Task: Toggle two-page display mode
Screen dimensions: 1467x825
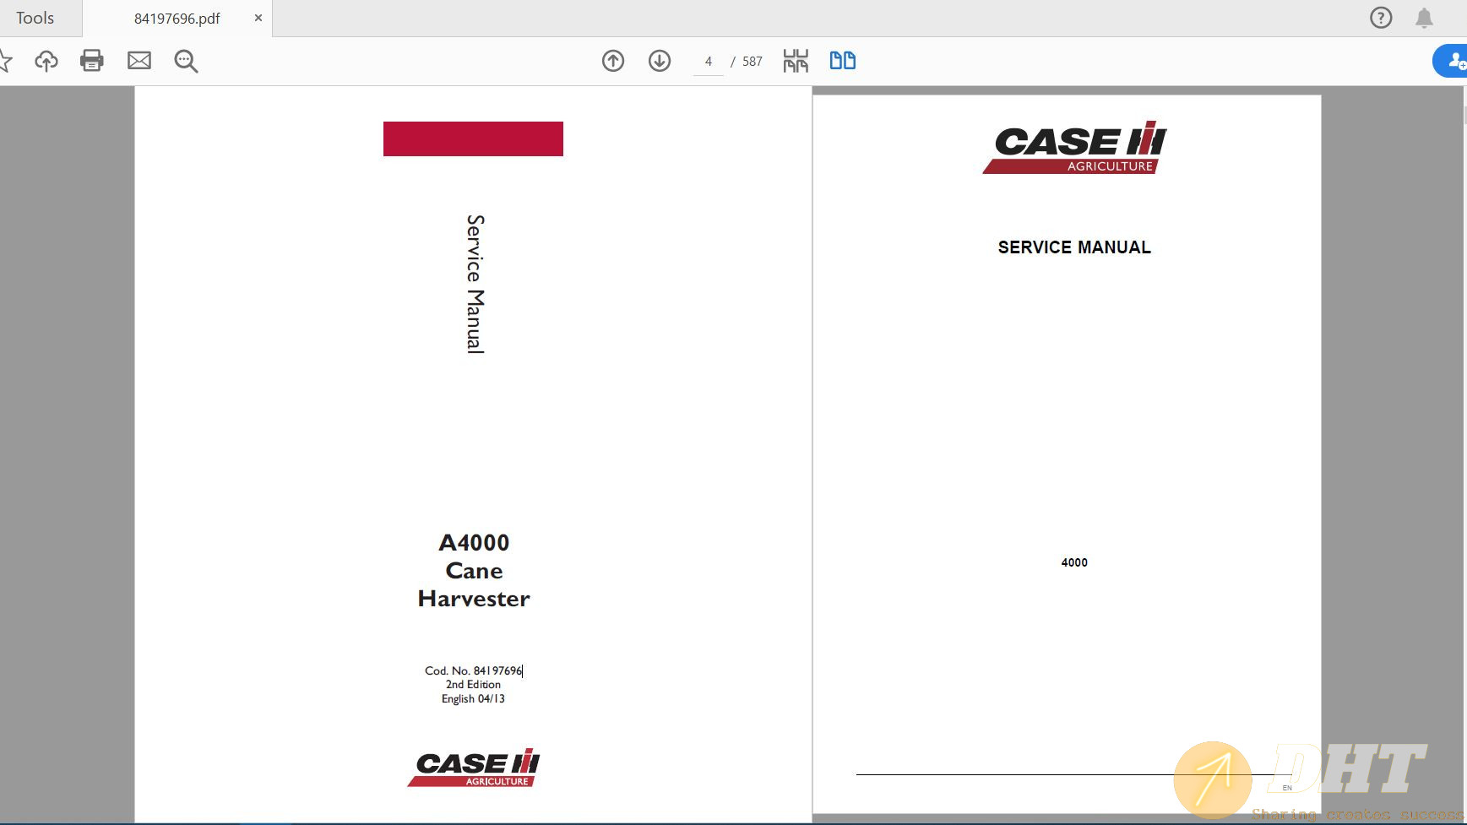Action: [x=844, y=60]
